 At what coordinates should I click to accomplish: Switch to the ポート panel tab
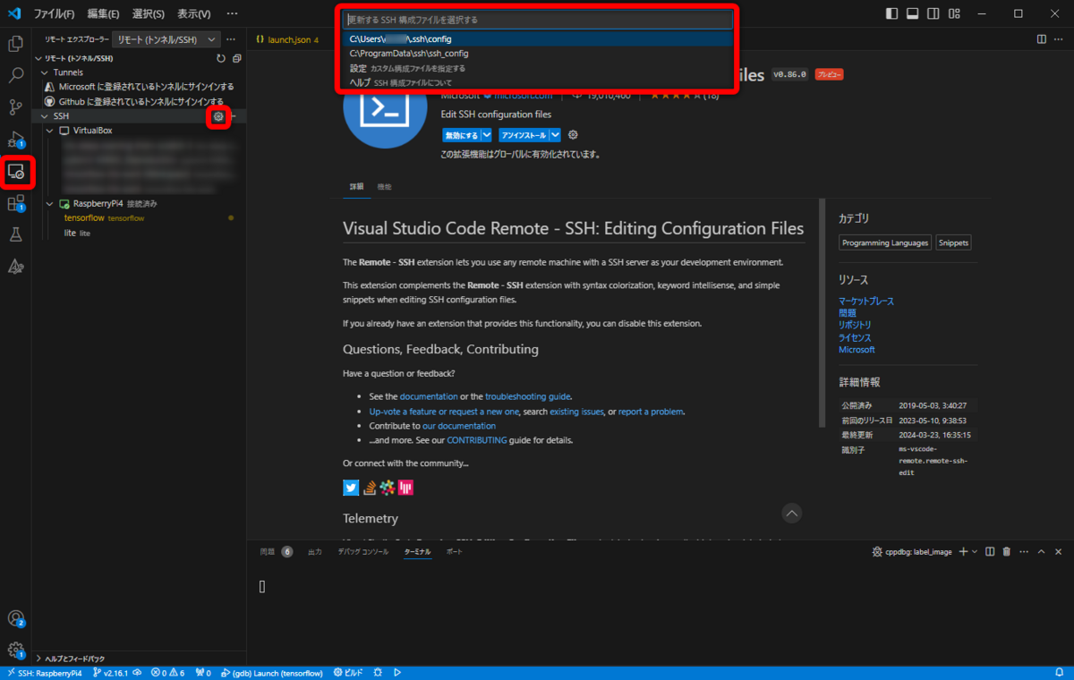point(455,552)
